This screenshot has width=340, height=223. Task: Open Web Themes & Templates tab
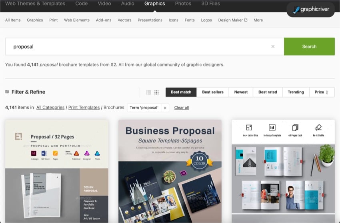pyautogui.click(x=35, y=4)
